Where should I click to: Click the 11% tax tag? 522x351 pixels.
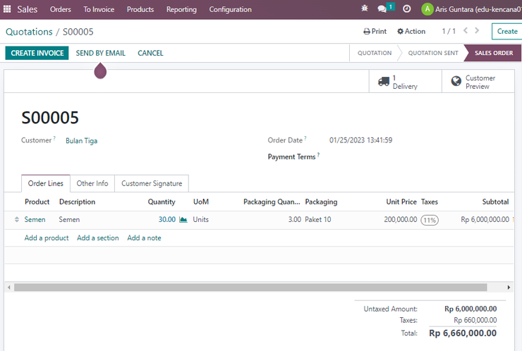(x=430, y=220)
